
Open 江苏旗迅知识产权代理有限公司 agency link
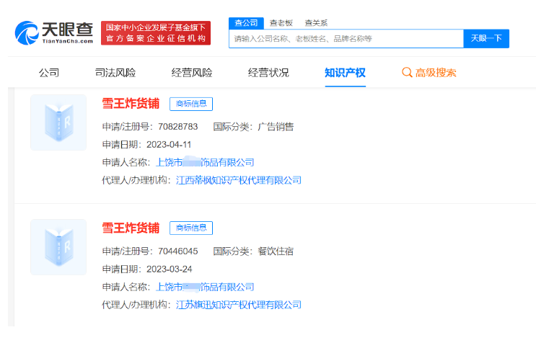coord(239,305)
